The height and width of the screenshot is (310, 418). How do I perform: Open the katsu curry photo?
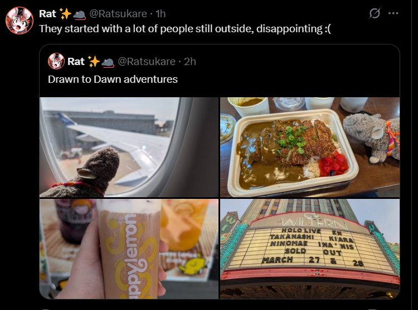(310, 147)
